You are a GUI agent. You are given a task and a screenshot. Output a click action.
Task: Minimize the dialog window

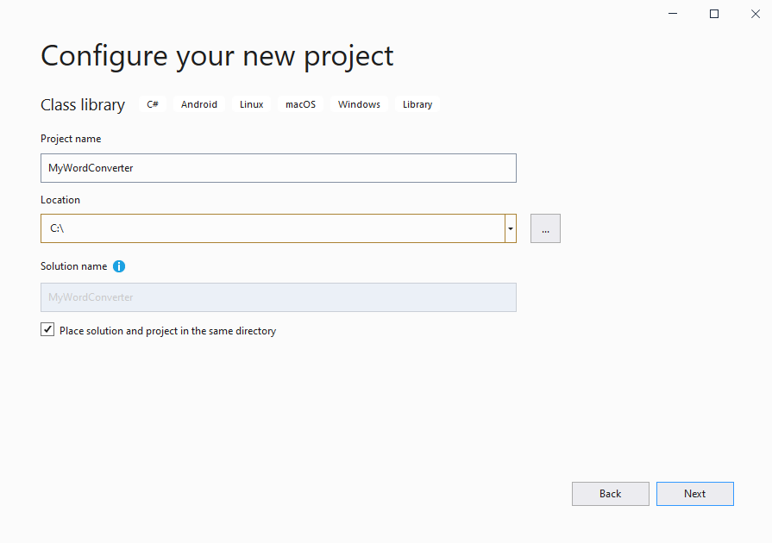click(x=673, y=14)
